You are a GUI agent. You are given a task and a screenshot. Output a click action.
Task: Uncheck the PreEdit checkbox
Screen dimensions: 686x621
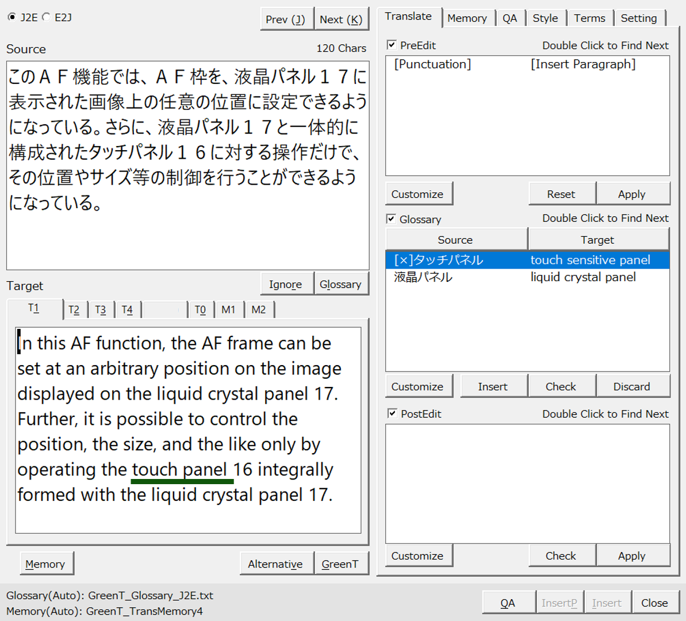pyautogui.click(x=392, y=45)
